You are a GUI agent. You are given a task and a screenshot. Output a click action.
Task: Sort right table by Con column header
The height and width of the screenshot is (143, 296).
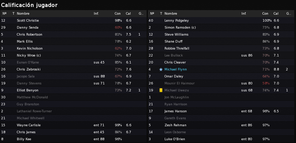(265, 14)
